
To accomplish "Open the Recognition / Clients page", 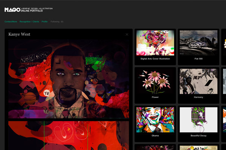I will (x=29, y=22).
